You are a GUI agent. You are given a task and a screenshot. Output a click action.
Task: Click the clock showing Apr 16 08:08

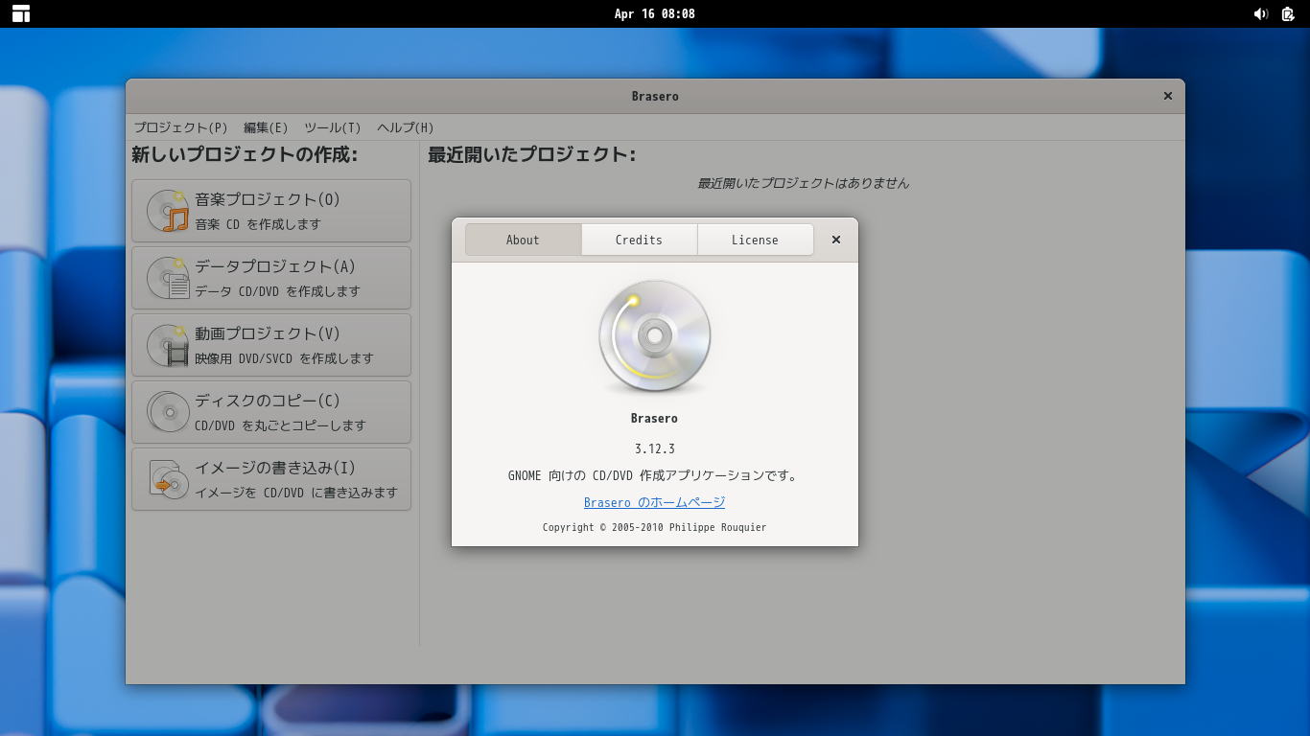pos(655,13)
